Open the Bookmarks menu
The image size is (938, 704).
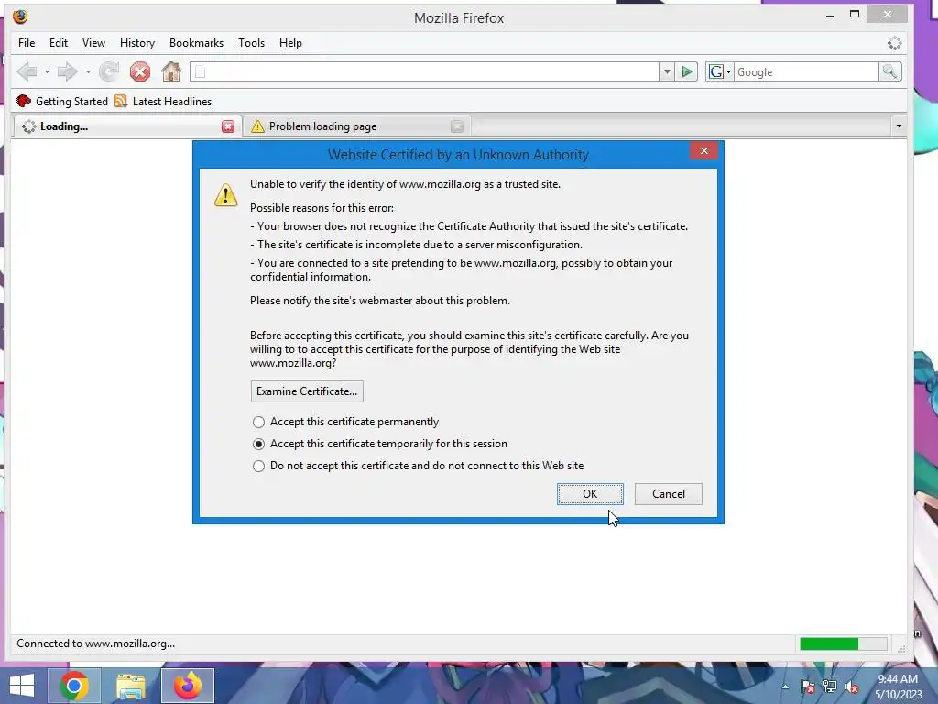tap(196, 43)
